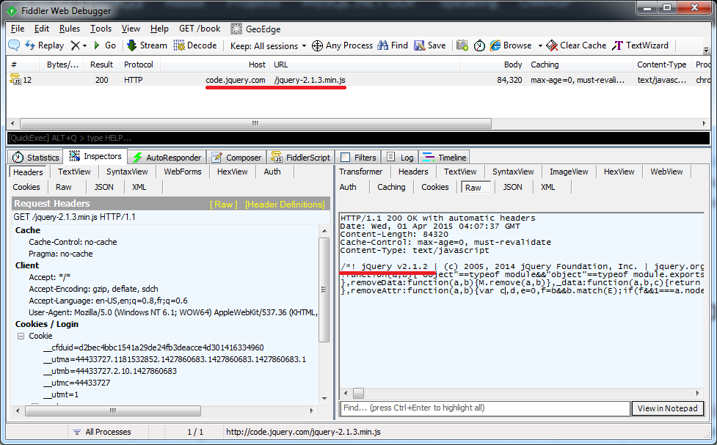Open the FiddlerScript tab
The height and width of the screenshot is (445, 717).
click(301, 157)
